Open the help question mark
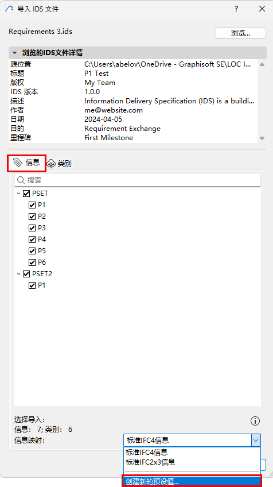273x487 pixels. [x=236, y=9]
